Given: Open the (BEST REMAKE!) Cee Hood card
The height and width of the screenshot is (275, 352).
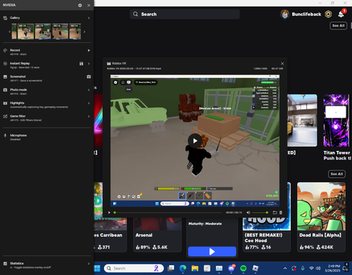Looking at the screenshot, I should pos(267,234).
